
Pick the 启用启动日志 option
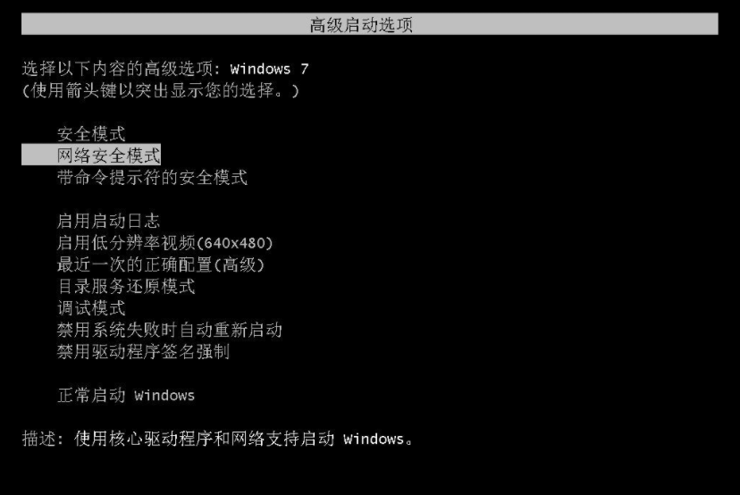(108, 221)
